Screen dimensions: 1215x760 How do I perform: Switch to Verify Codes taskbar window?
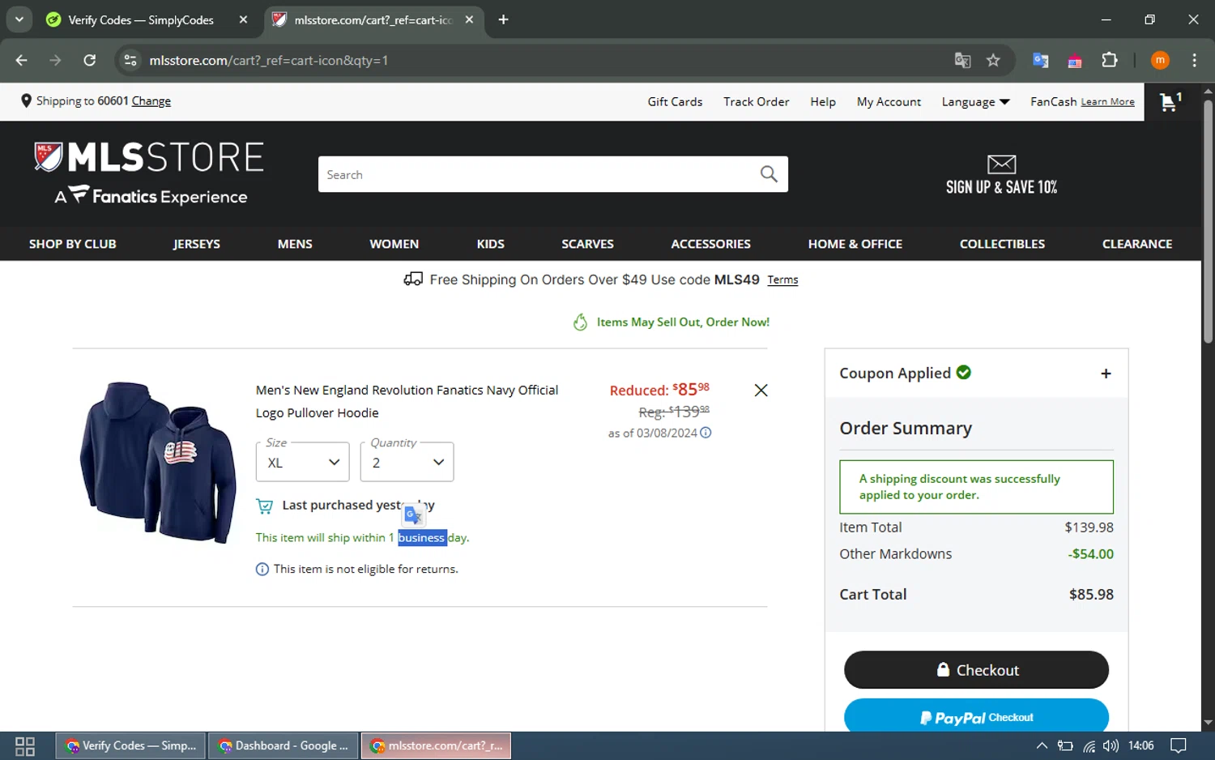click(130, 745)
